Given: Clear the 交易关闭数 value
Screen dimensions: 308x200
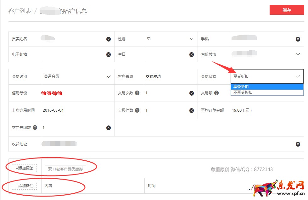Looking at the screenshot, I should (109, 128).
